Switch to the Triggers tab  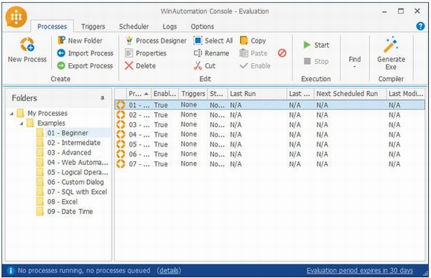point(93,27)
